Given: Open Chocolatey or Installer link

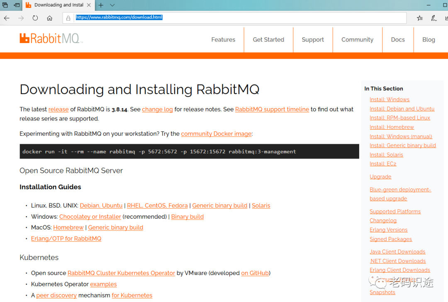Looking at the screenshot, I should pyautogui.click(x=90, y=217).
